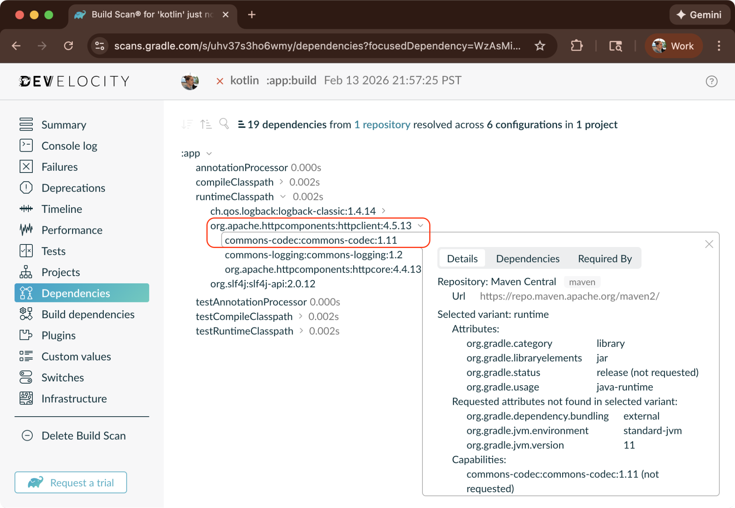
Task: Expand the compileClasspath configuration
Action: pyautogui.click(x=281, y=182)
